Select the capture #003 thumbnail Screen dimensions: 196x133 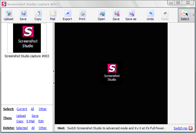(x=27, y=38)
